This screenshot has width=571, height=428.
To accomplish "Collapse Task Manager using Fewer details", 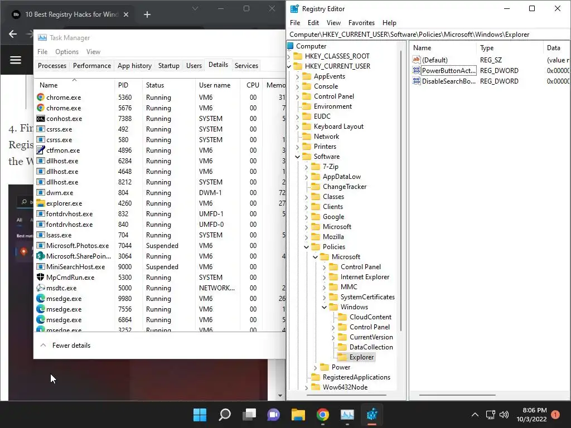I will pyautogui.click(x=65, y=346).
